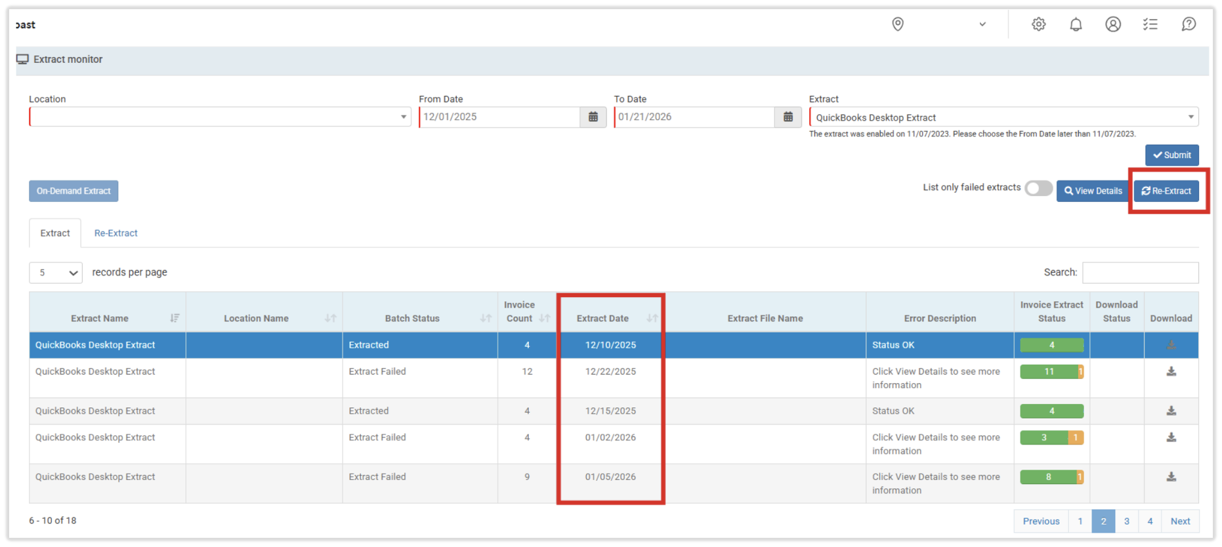The height and width of the screenshot is (547, 1222).
Task: Click the On-Demand Extract button
Action: (74, 191)
